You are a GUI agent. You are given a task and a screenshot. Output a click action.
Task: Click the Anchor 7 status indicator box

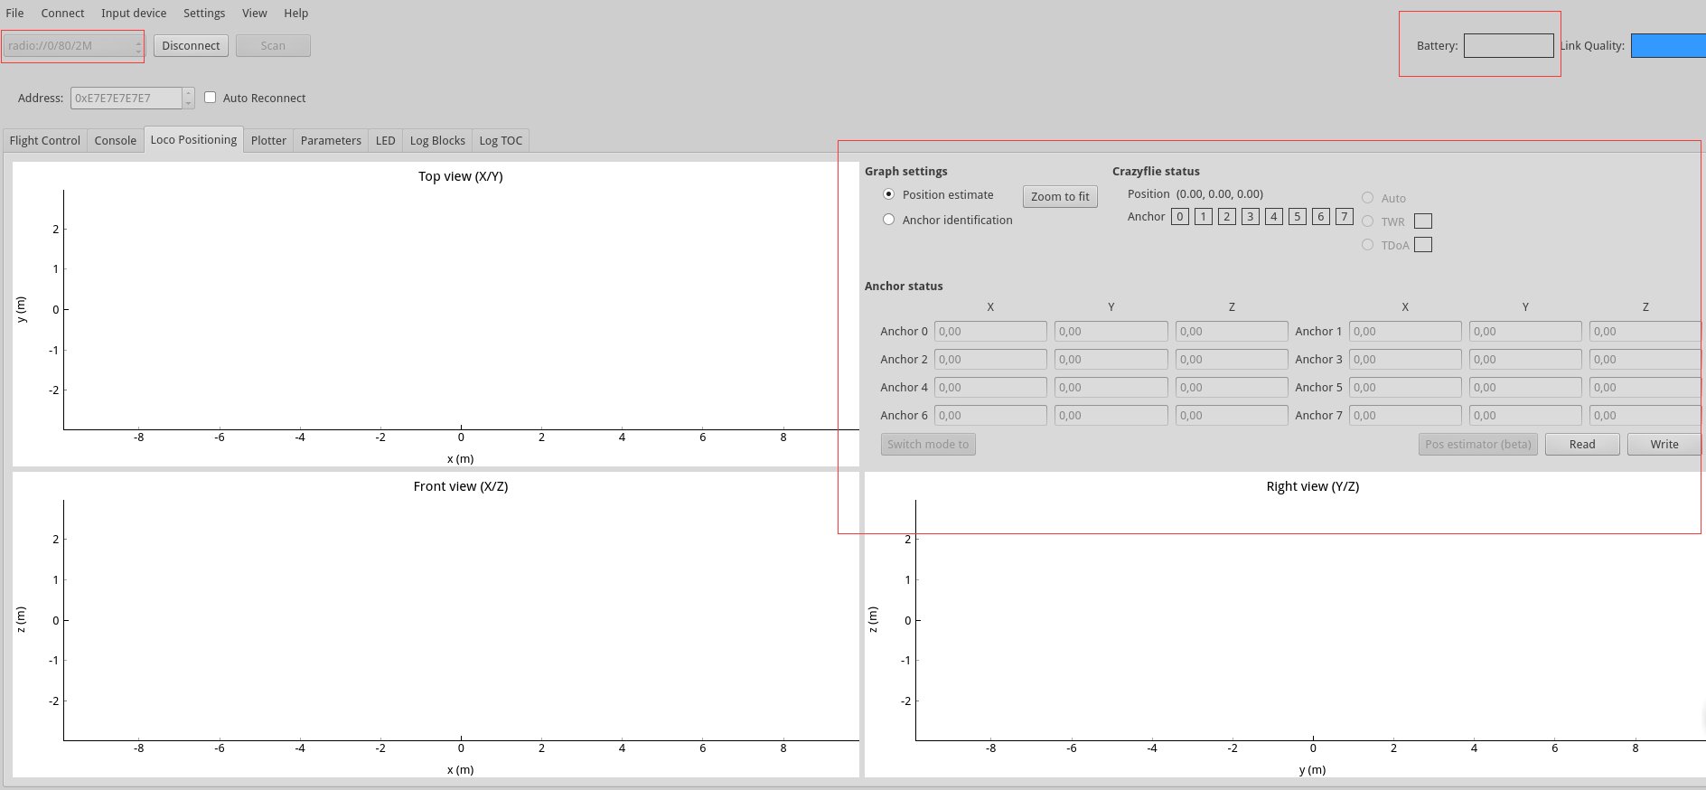[1344, 217]
